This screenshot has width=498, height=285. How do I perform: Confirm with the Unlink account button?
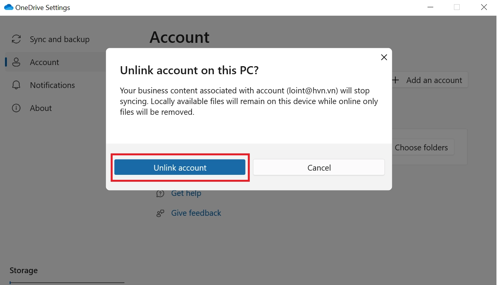[x=180, y=168]
